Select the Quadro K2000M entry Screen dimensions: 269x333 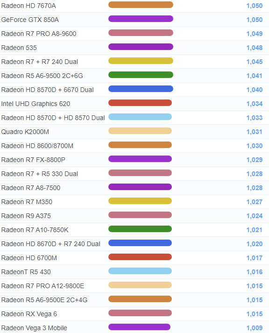(25, 132)
